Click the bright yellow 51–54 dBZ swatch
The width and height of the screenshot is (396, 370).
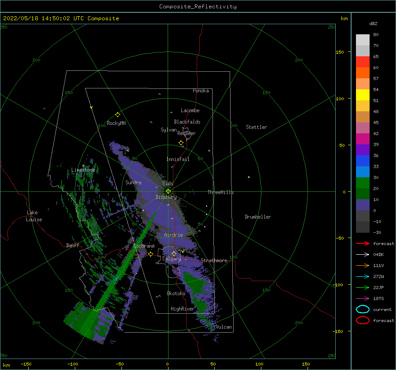pyautogui.click(x=363, y=95)
